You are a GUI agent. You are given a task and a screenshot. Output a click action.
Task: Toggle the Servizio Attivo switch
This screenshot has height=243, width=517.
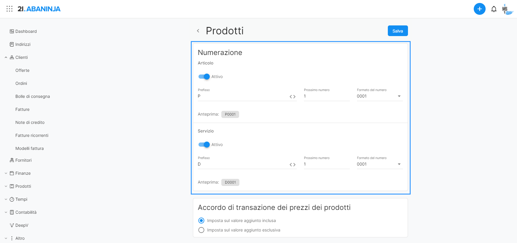pos(204,145)
